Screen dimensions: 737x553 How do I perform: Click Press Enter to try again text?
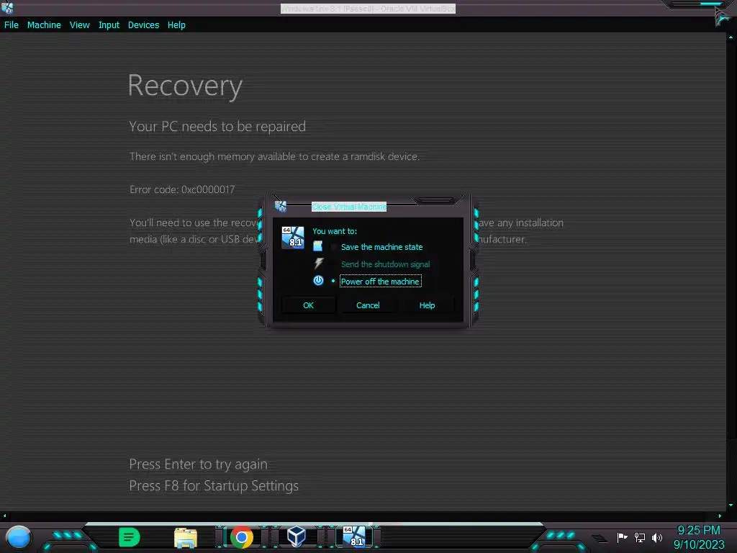(x=199, y=464)
